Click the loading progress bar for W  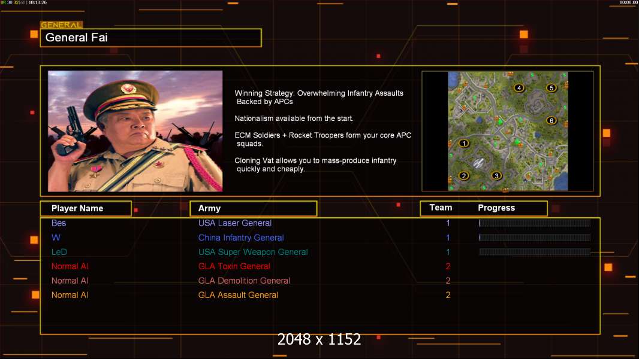(x=535, y=238)
